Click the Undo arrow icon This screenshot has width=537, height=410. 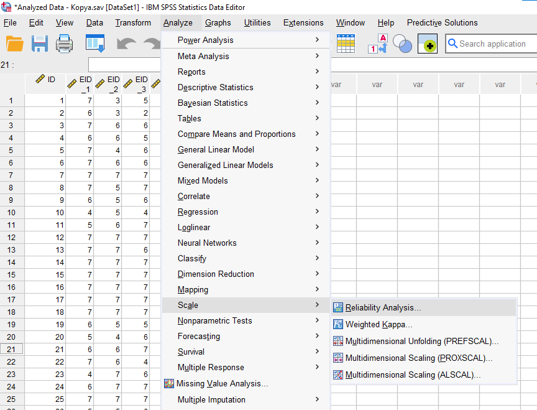pos(127,44)
